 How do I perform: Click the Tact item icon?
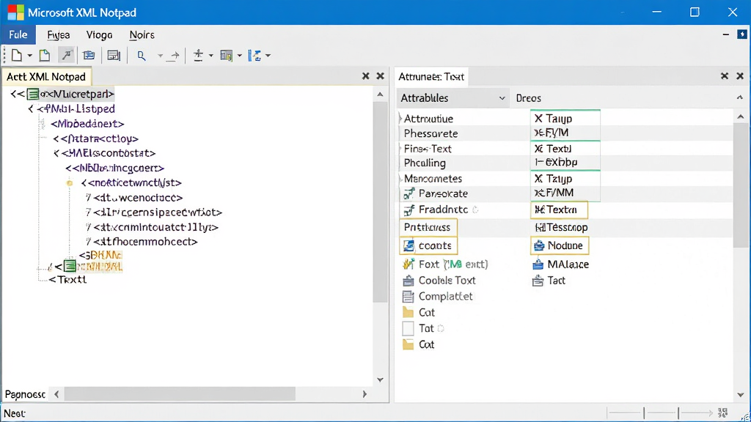click(x=538, y=281)
